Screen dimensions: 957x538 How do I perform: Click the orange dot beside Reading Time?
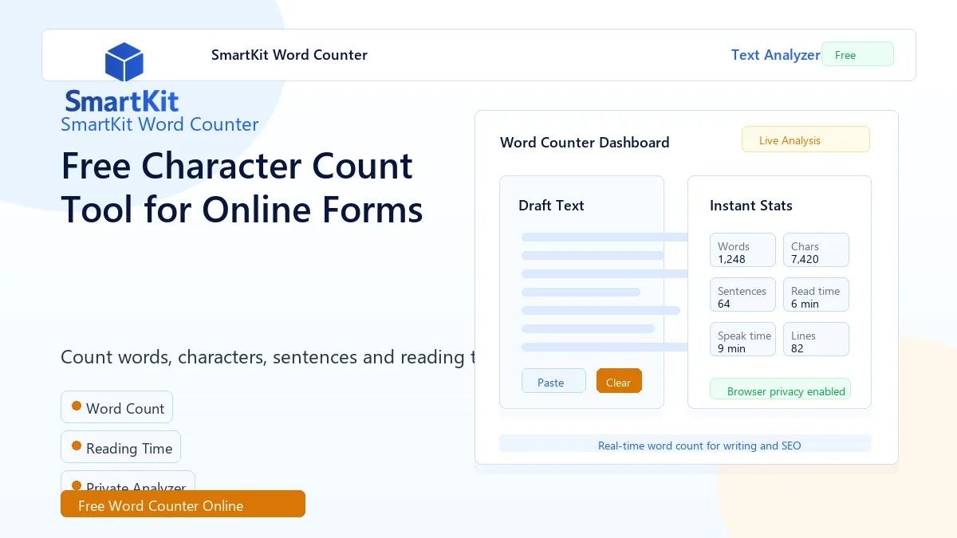pos(77,446)
